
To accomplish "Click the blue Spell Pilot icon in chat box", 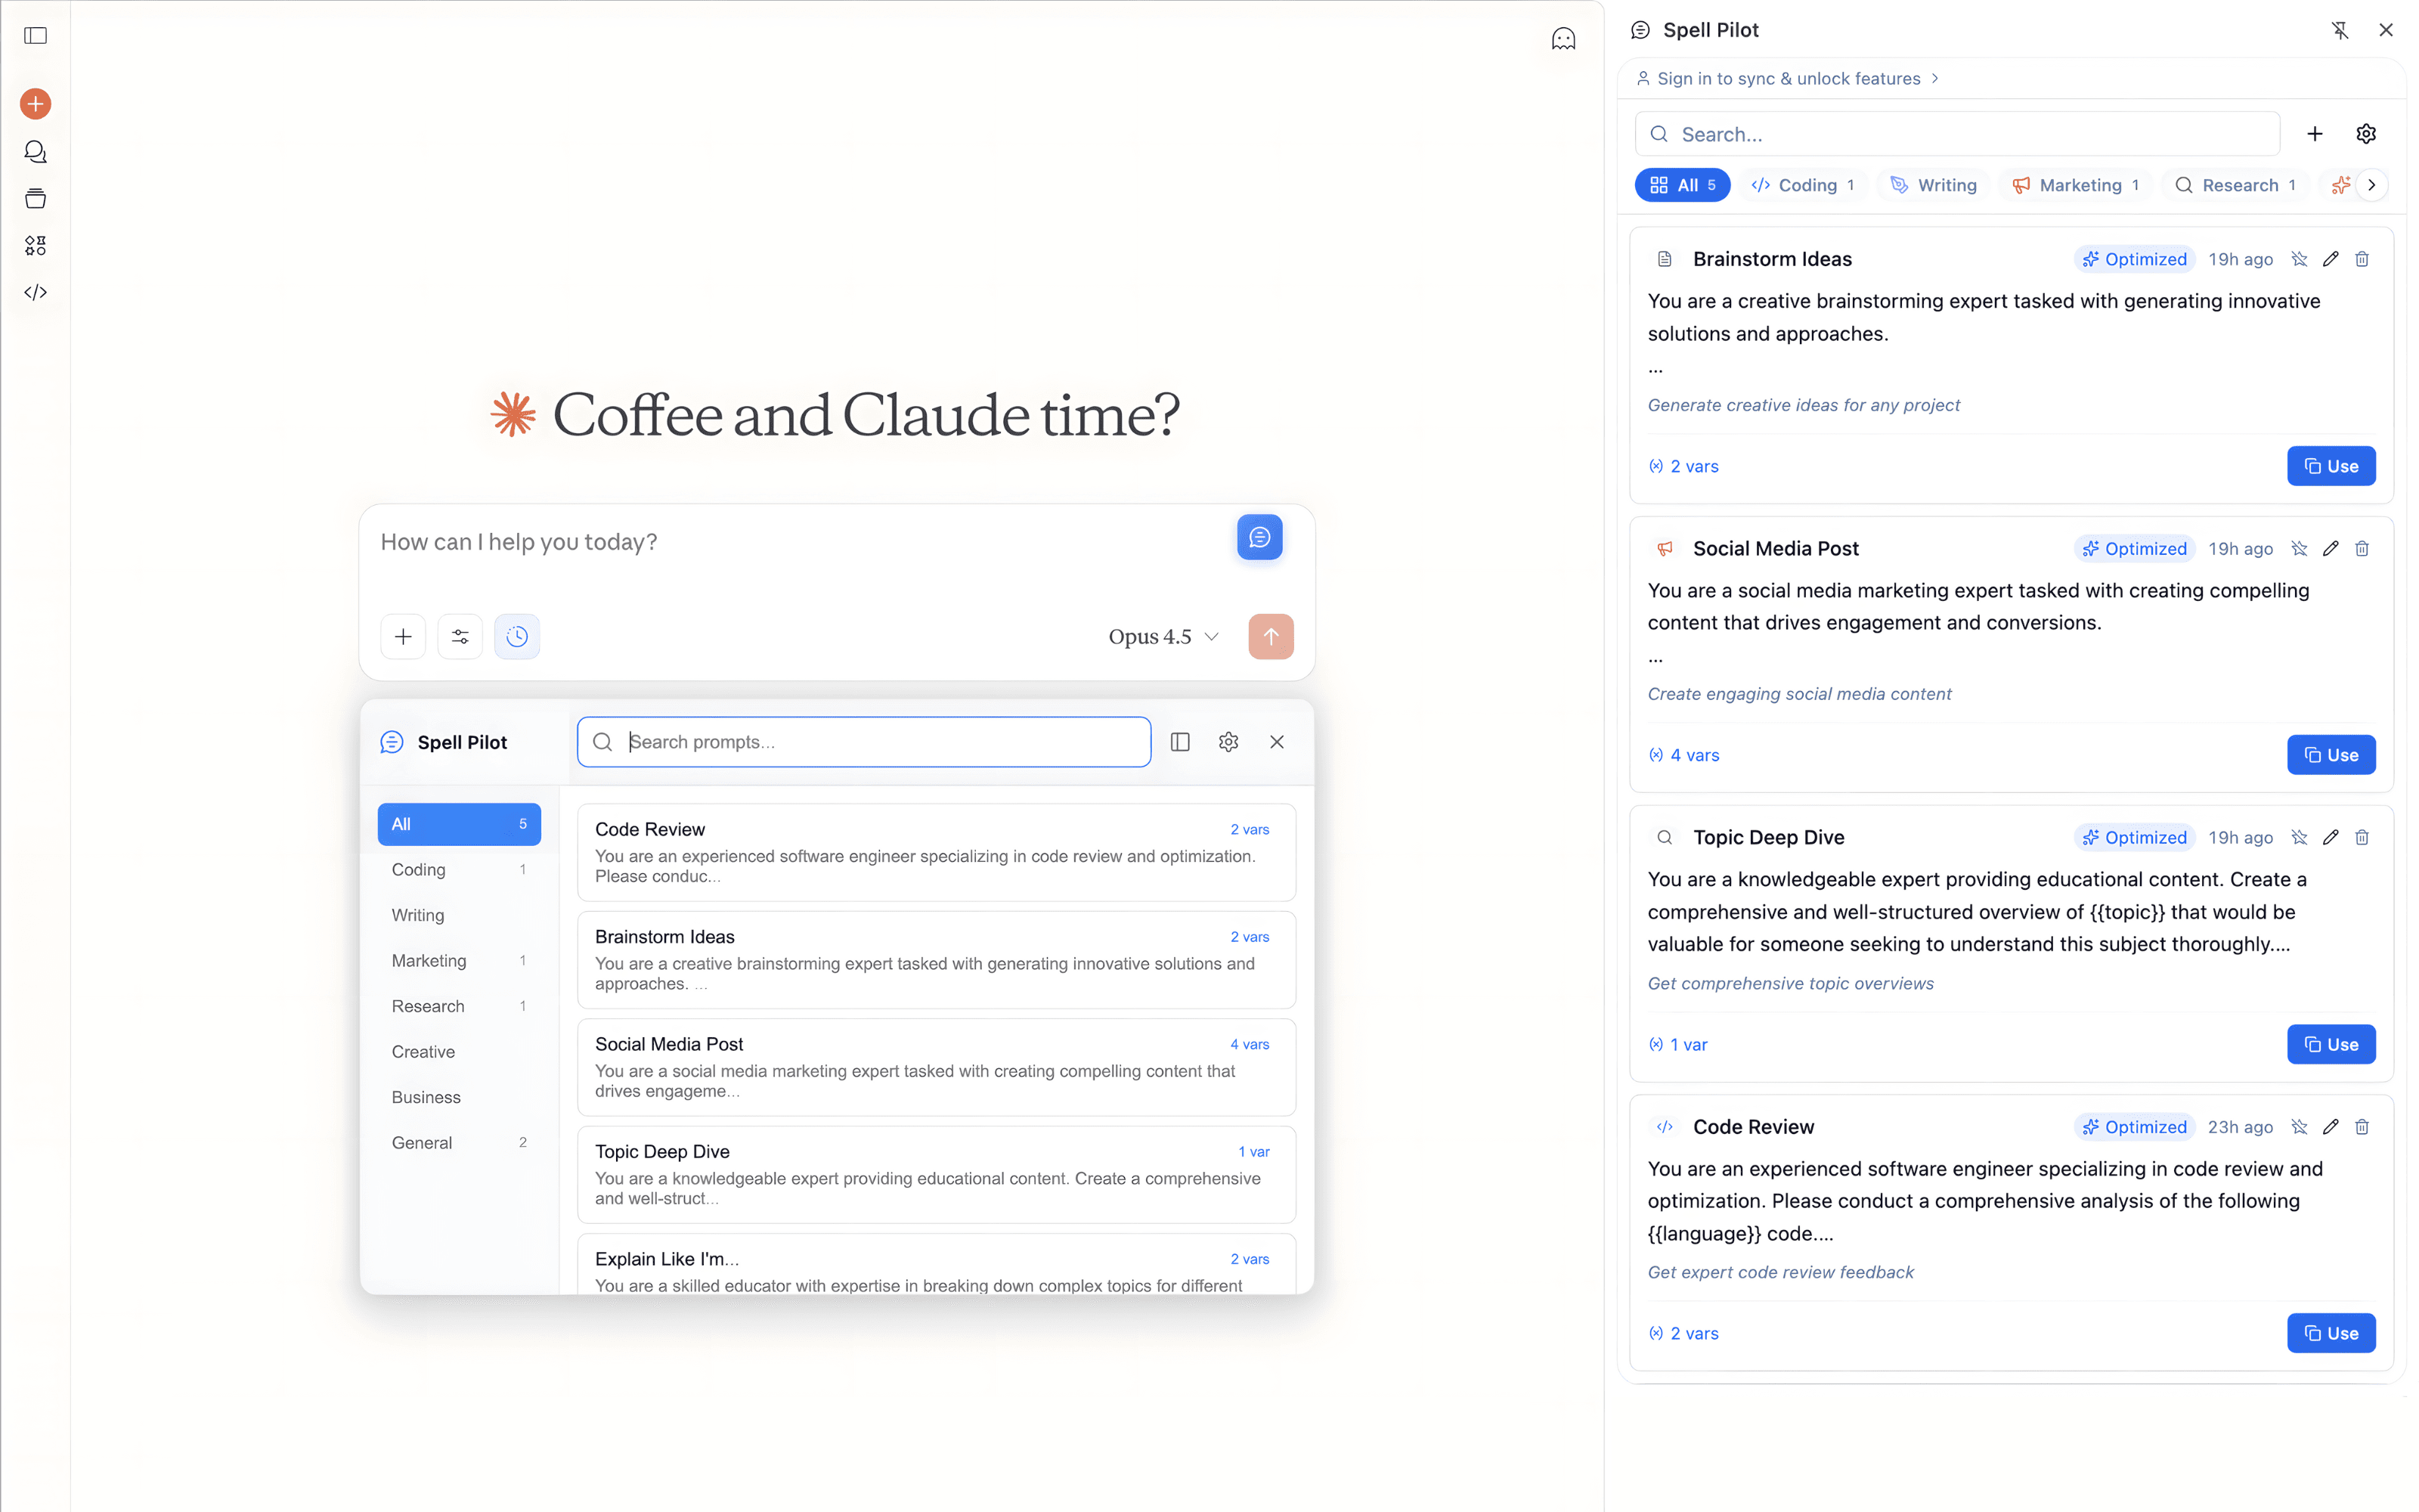I will pos(1259,538).
